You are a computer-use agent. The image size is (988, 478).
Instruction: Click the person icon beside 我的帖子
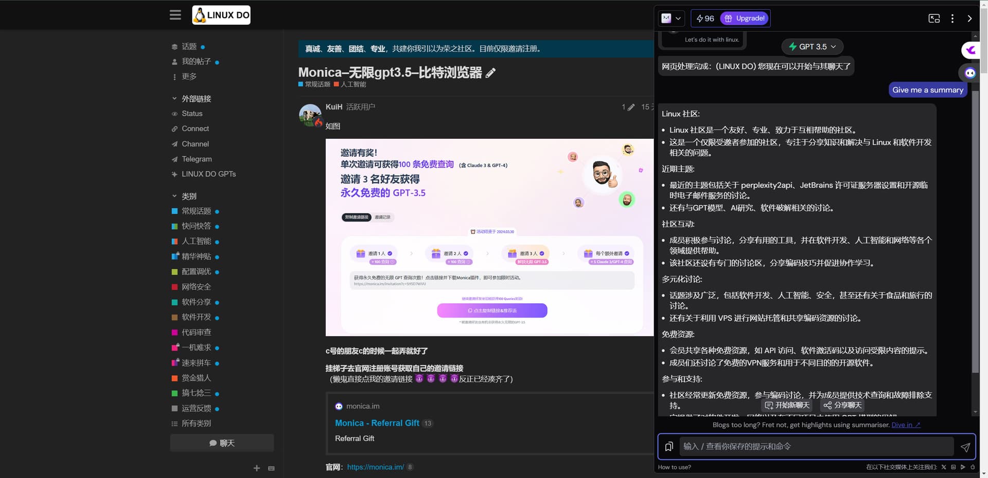click(174, 62)
